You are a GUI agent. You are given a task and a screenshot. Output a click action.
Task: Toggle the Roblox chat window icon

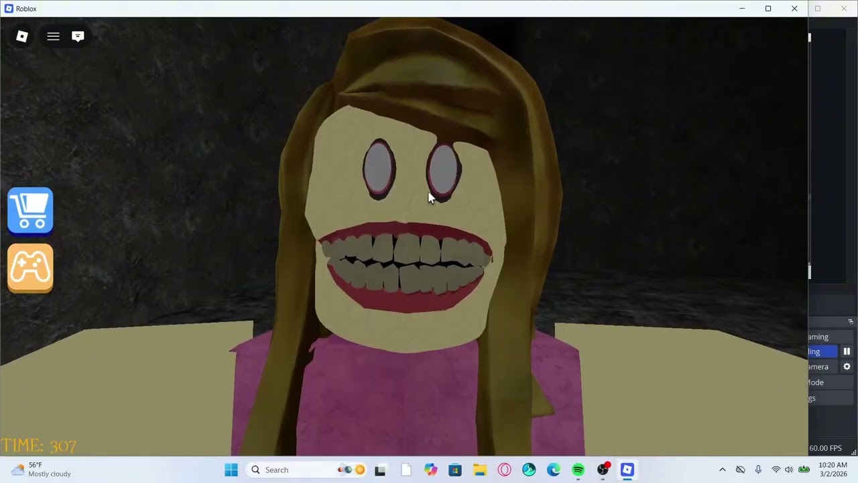78,36
